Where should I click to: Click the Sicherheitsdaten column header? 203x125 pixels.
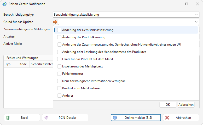click(41, 64)
